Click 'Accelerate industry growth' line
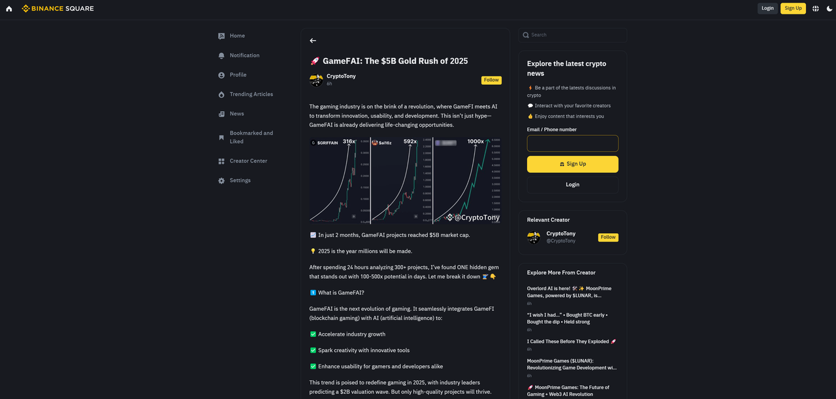The width and height of the screenshot is (836, 399). [347, 334]
